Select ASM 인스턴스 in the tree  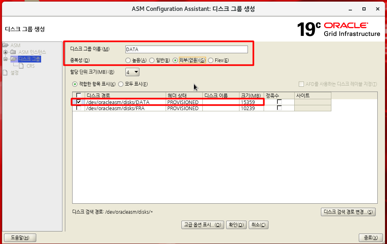32,52
